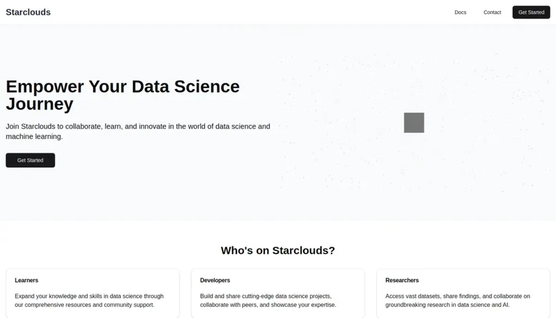Click the Learners card description text
556x318 pixels.
[x=89, y=300]
